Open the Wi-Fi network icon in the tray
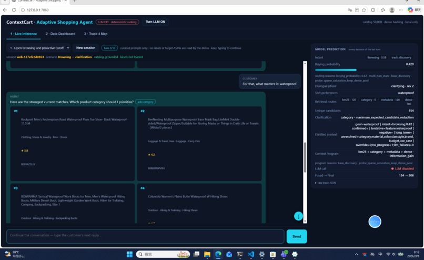The height and width of the screenshot is (260, 424). pyautogui.click(x=388, y=254)
